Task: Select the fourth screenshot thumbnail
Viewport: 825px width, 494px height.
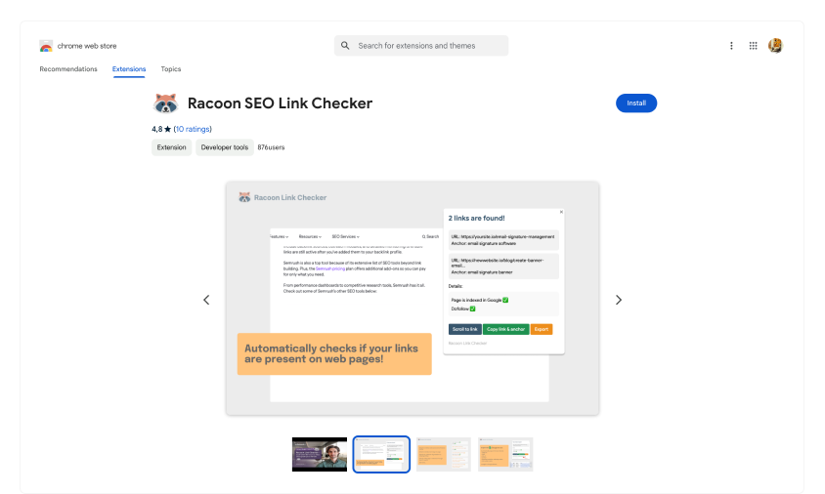Action: coord(505,454)
